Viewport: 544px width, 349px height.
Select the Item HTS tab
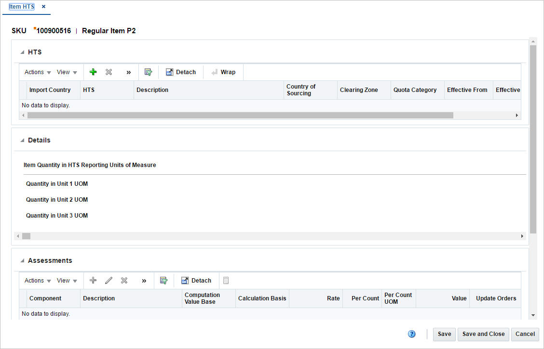(x=22, y=7)
